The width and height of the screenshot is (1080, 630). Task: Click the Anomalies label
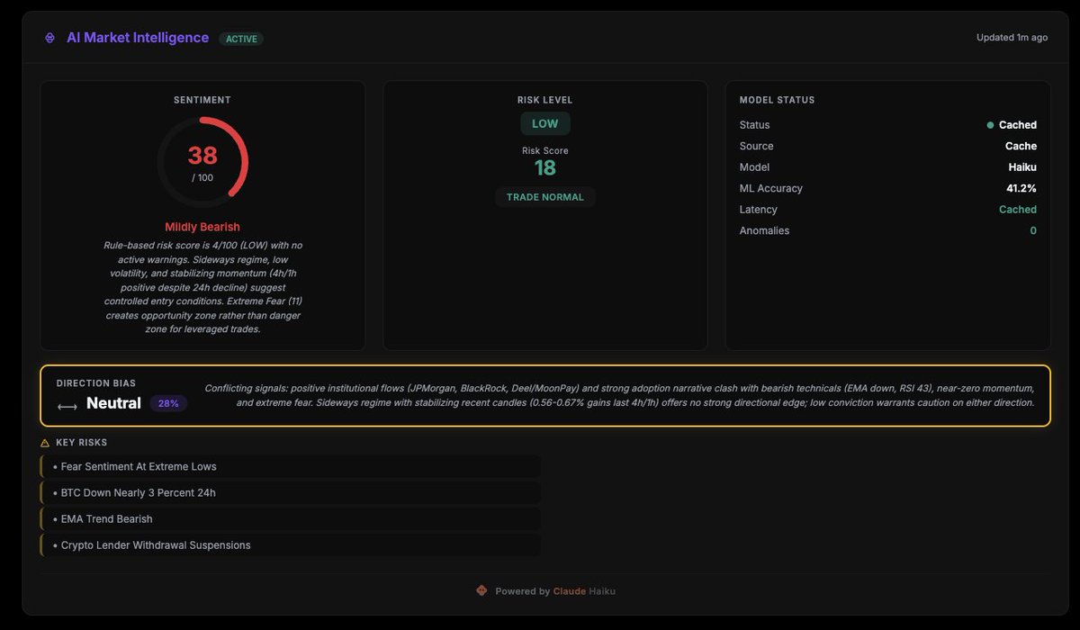(x=764, y=230)
